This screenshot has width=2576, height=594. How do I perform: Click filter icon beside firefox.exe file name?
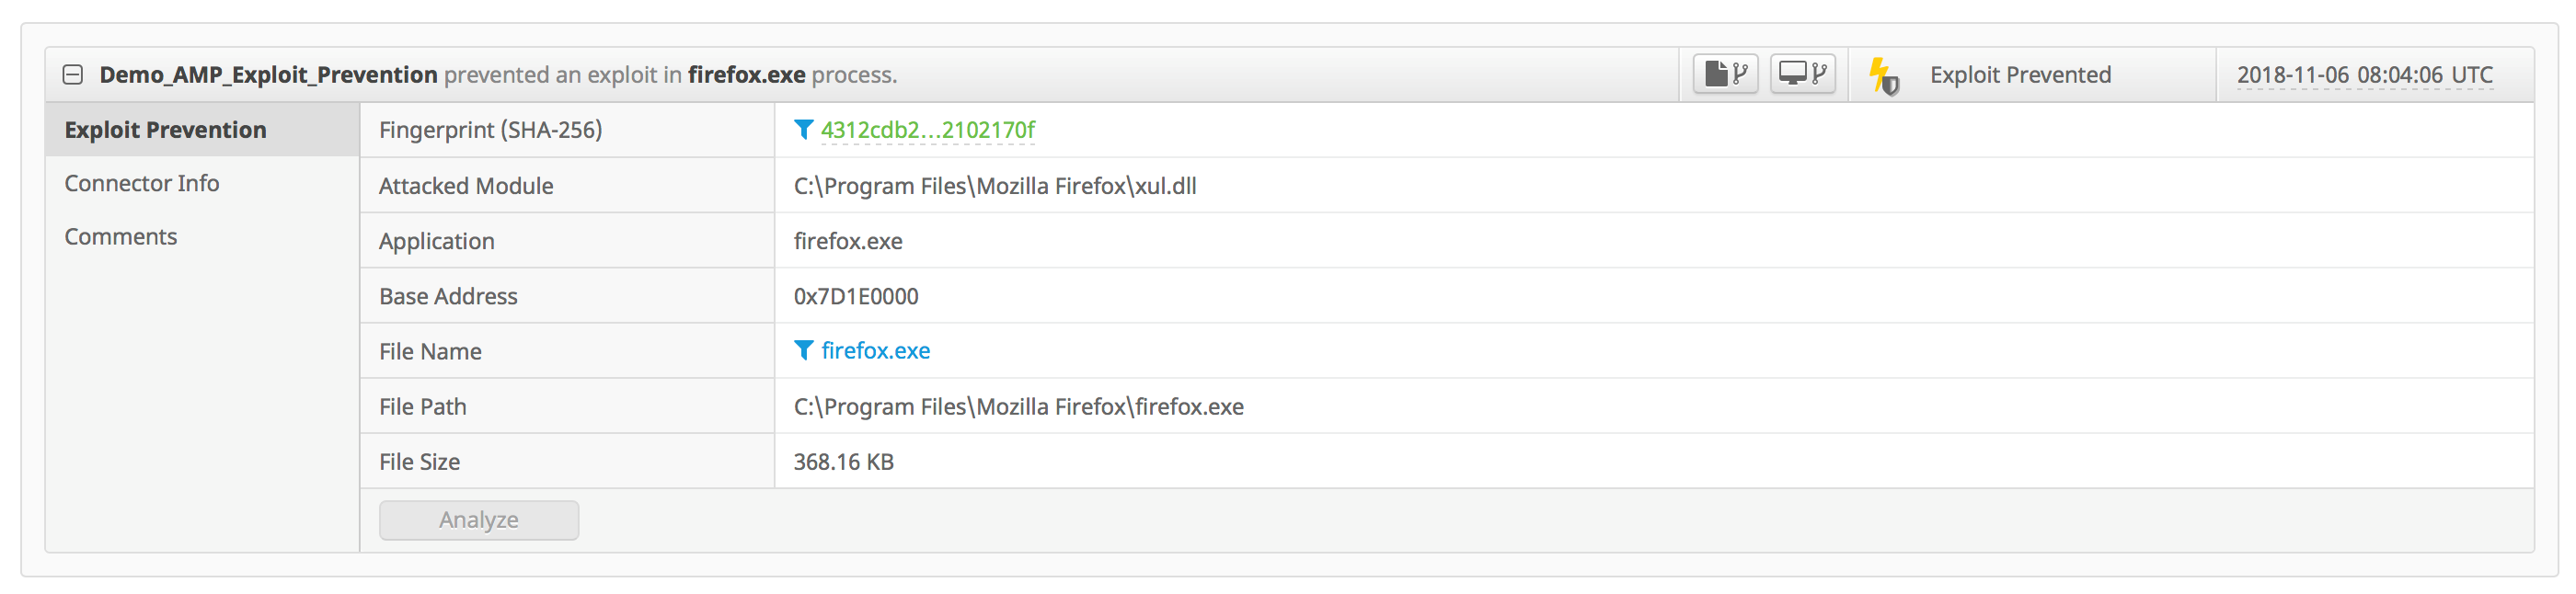tap(803, 350)
